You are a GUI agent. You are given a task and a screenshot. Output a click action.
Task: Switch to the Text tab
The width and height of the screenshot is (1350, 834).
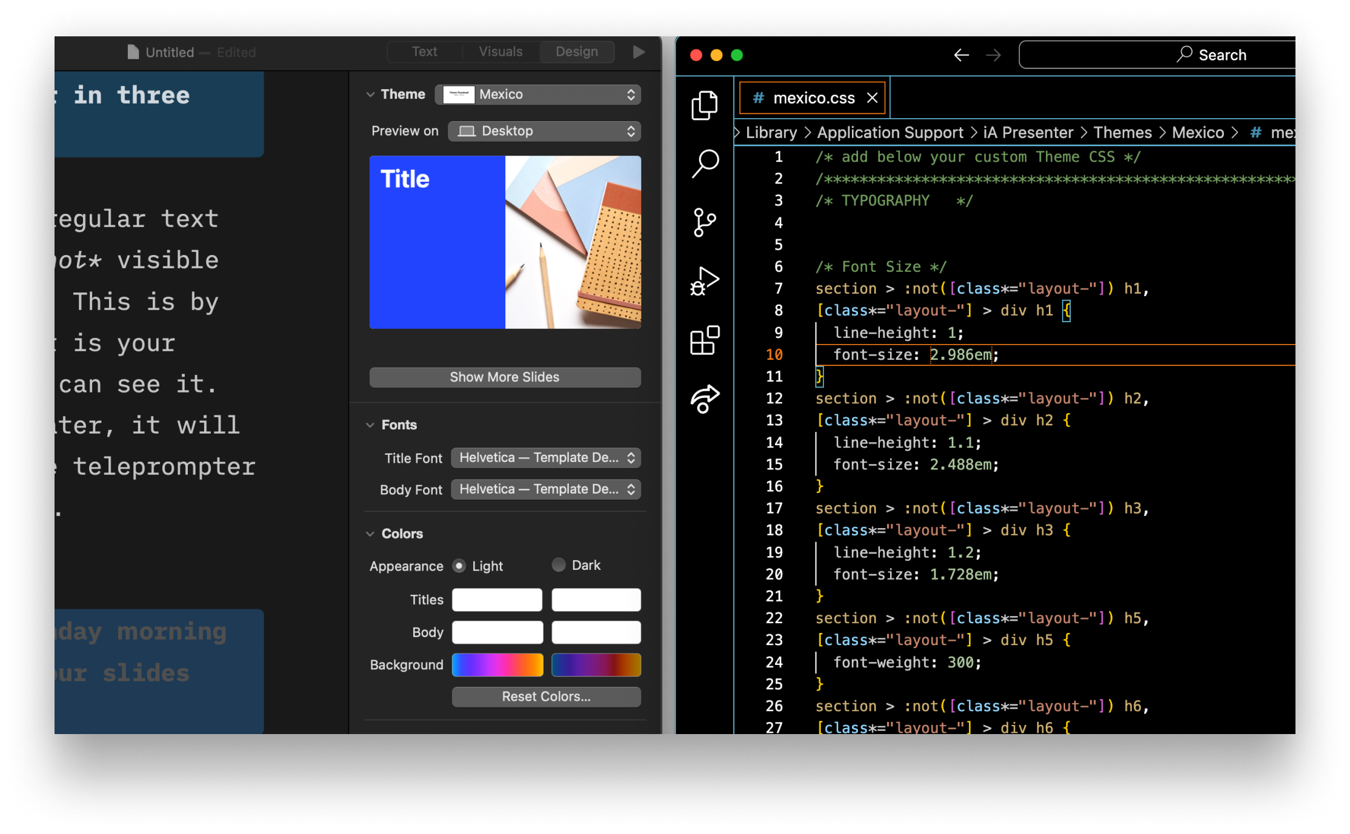424,52
